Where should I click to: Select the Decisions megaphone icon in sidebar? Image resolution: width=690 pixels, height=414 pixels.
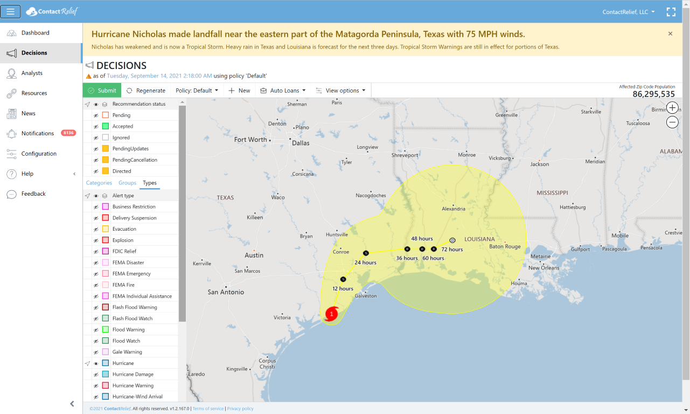tap(11, 53)
